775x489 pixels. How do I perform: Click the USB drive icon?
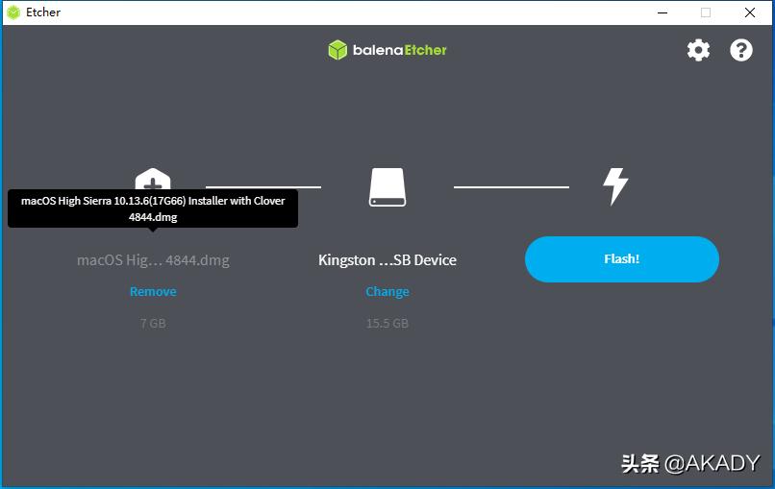tap(387, 186)
